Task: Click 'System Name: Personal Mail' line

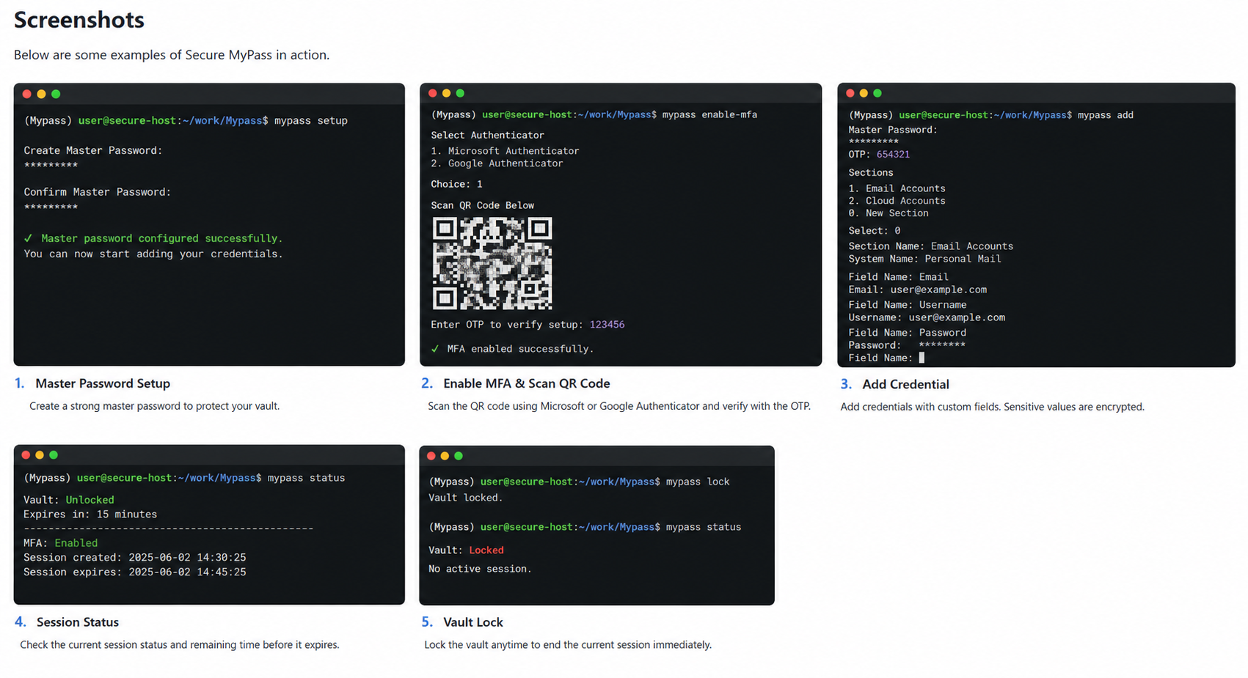Action: (x=924, y=259)
